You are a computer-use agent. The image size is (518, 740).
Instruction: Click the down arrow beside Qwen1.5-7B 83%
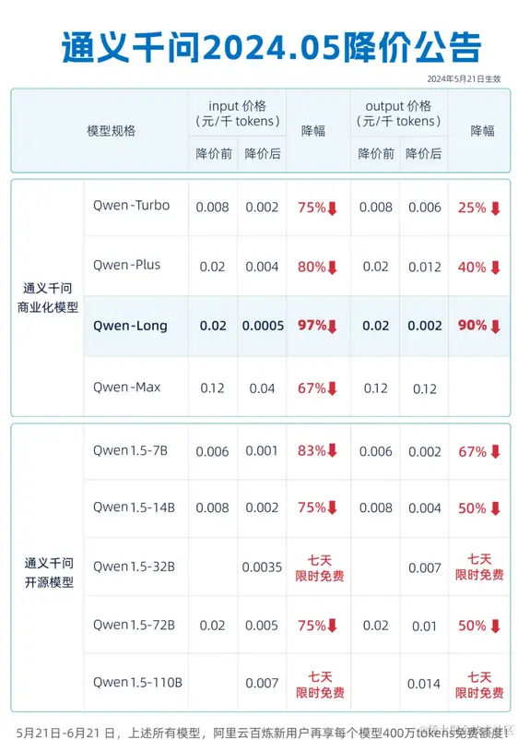click(x=333, y=450)
